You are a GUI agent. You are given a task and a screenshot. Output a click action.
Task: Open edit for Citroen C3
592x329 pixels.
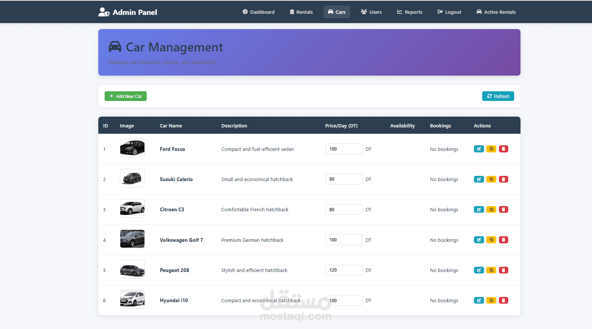point(479,209)
